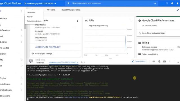The height and width of the screenshot is (101, 180).
Task: Open Cloud Shell settings gear
Action: (x=159, y=61)
